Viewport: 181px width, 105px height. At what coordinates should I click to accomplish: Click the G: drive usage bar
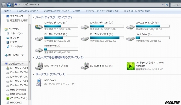pyautogui.click(x=107, y=38)
